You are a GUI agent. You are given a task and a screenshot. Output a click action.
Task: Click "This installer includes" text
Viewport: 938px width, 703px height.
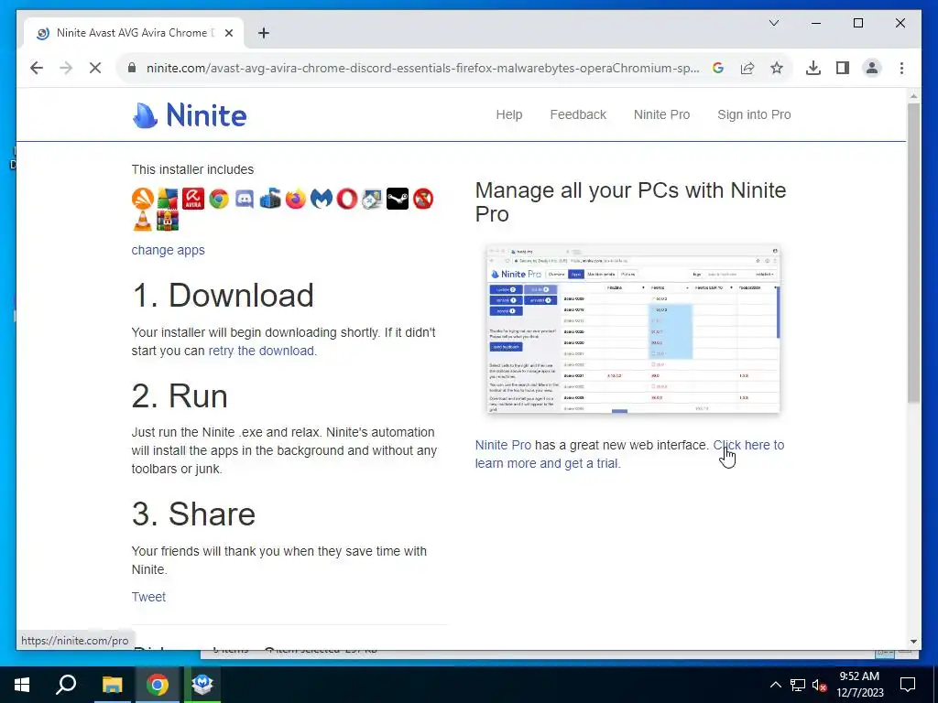pos(192,169)
